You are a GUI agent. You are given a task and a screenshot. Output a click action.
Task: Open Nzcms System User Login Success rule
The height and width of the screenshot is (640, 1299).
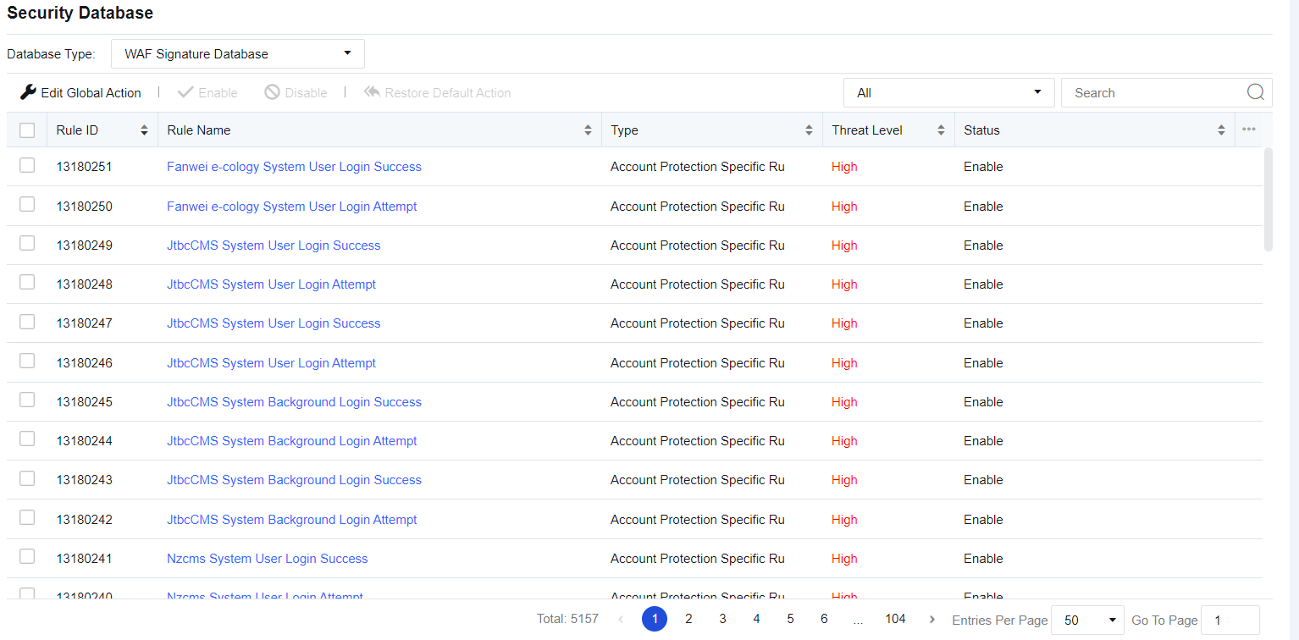[267, 559]
